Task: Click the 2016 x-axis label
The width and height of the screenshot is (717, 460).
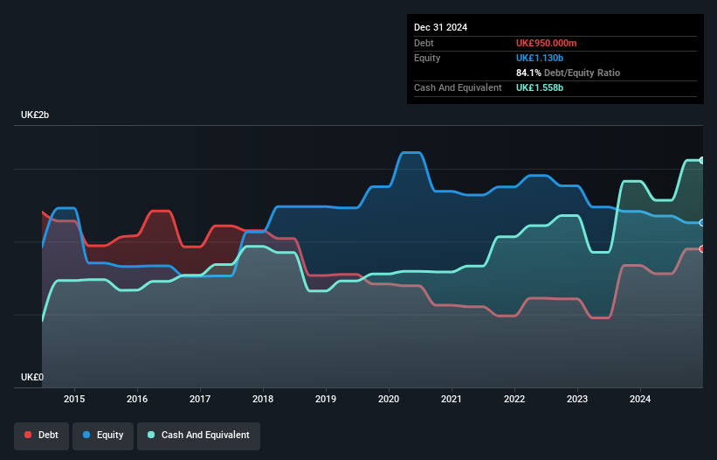Action: click(x=137, y=399)
